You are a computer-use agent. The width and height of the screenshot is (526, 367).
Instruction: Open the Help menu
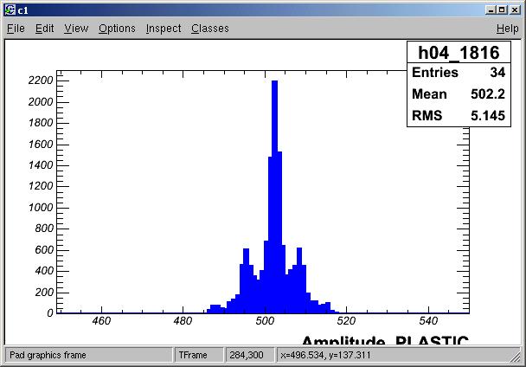(508, 29)
